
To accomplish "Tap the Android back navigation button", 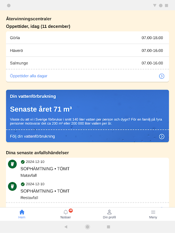I will pyautogui.click(x=66, y=227).
